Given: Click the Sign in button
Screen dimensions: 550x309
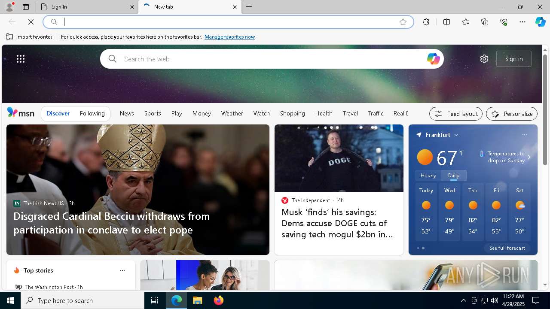Looking at the screenshot, I should [x=514, y=59].
